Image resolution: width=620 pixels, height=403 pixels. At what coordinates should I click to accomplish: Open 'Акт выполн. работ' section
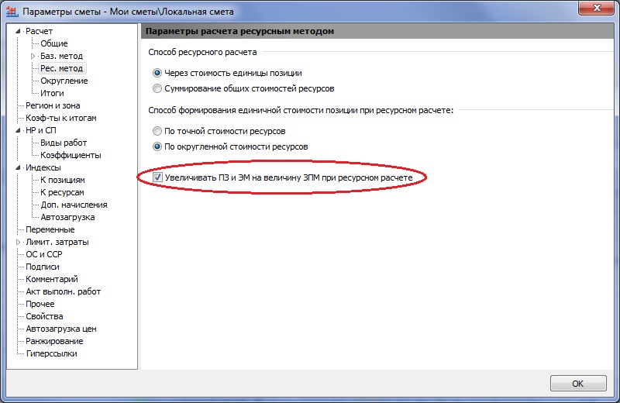pos(63,291)
